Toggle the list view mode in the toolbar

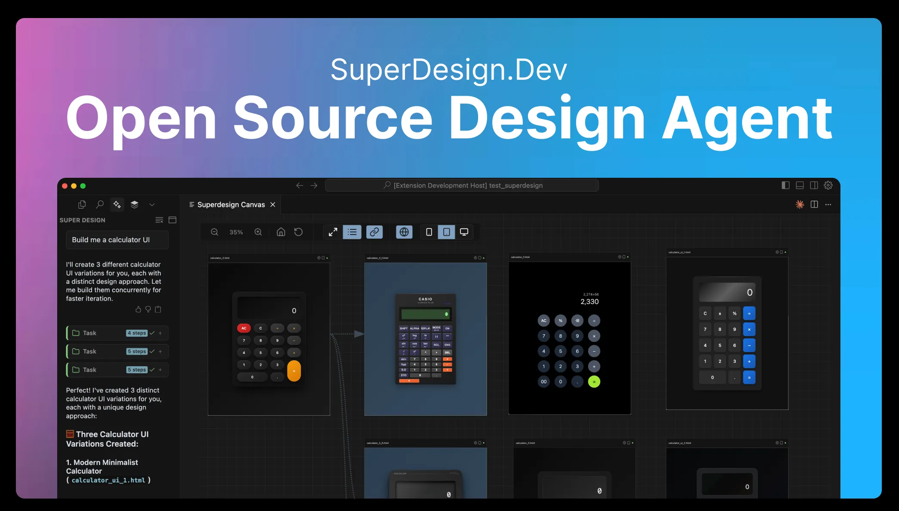click(353, 231)
